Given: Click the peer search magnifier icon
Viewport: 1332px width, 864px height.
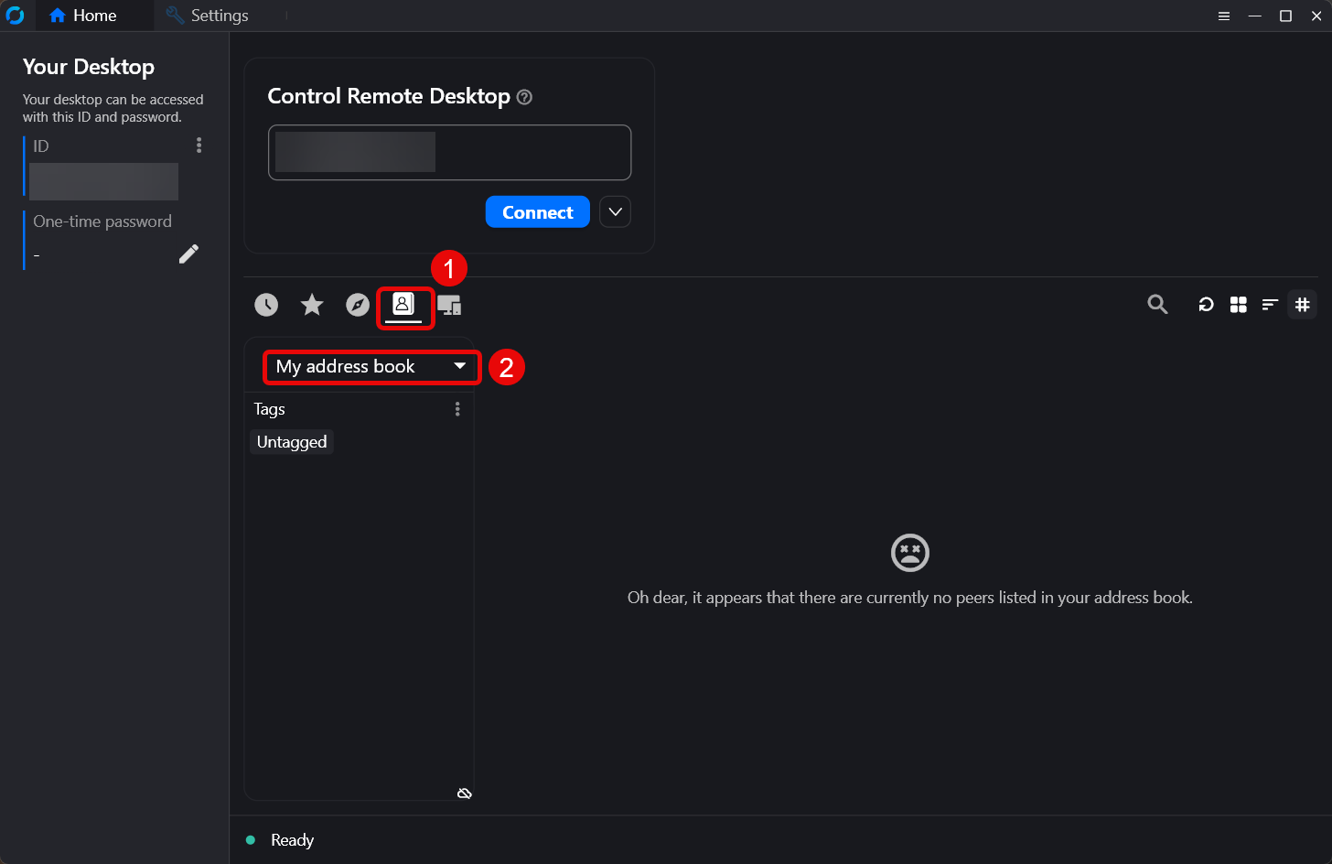Looking at the screenshot, I should click(x=1157, y=305).
